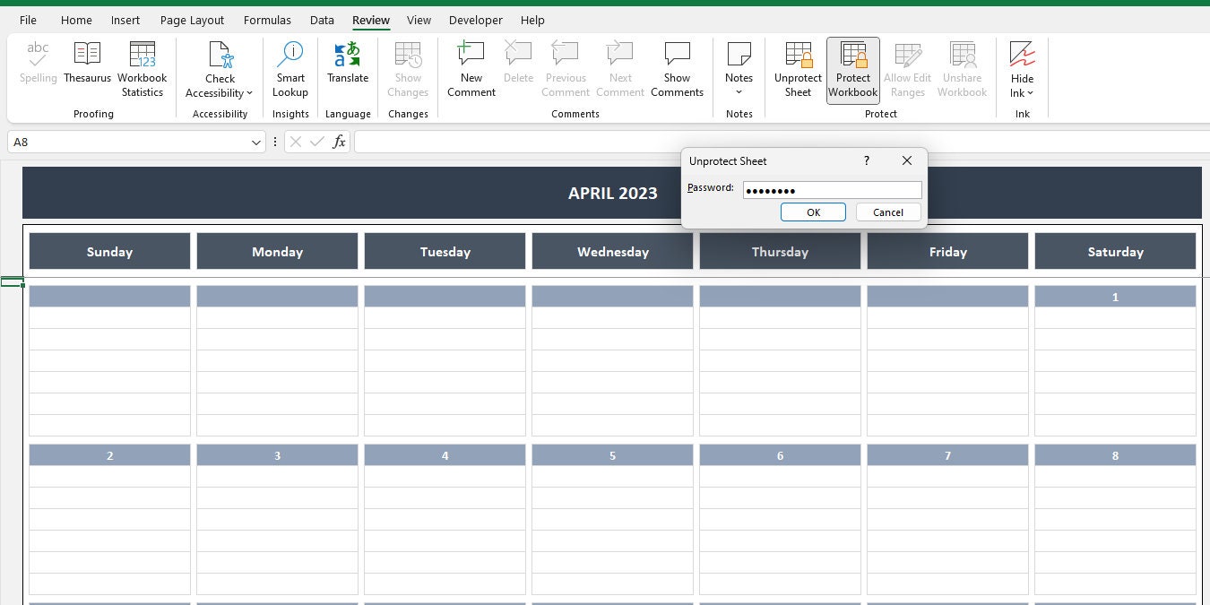
Task: Translate the selected text
Action: [x=348, y=67]
